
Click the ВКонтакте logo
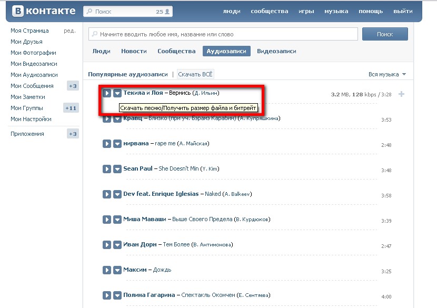[x=44, y=11]
